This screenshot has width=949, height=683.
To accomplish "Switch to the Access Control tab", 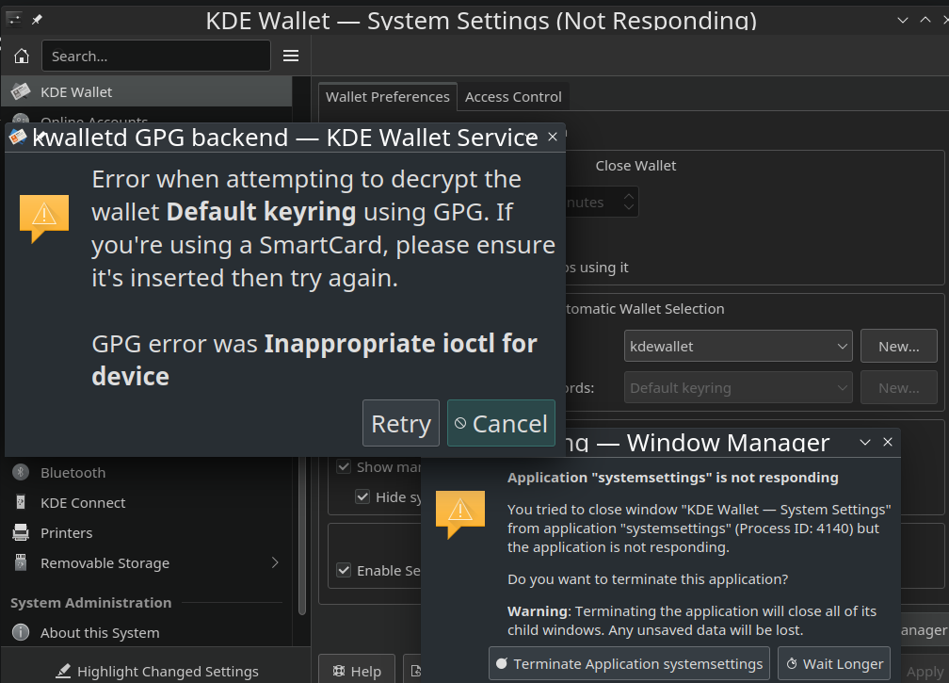I will pyautogui.click(x=513, y=96).
